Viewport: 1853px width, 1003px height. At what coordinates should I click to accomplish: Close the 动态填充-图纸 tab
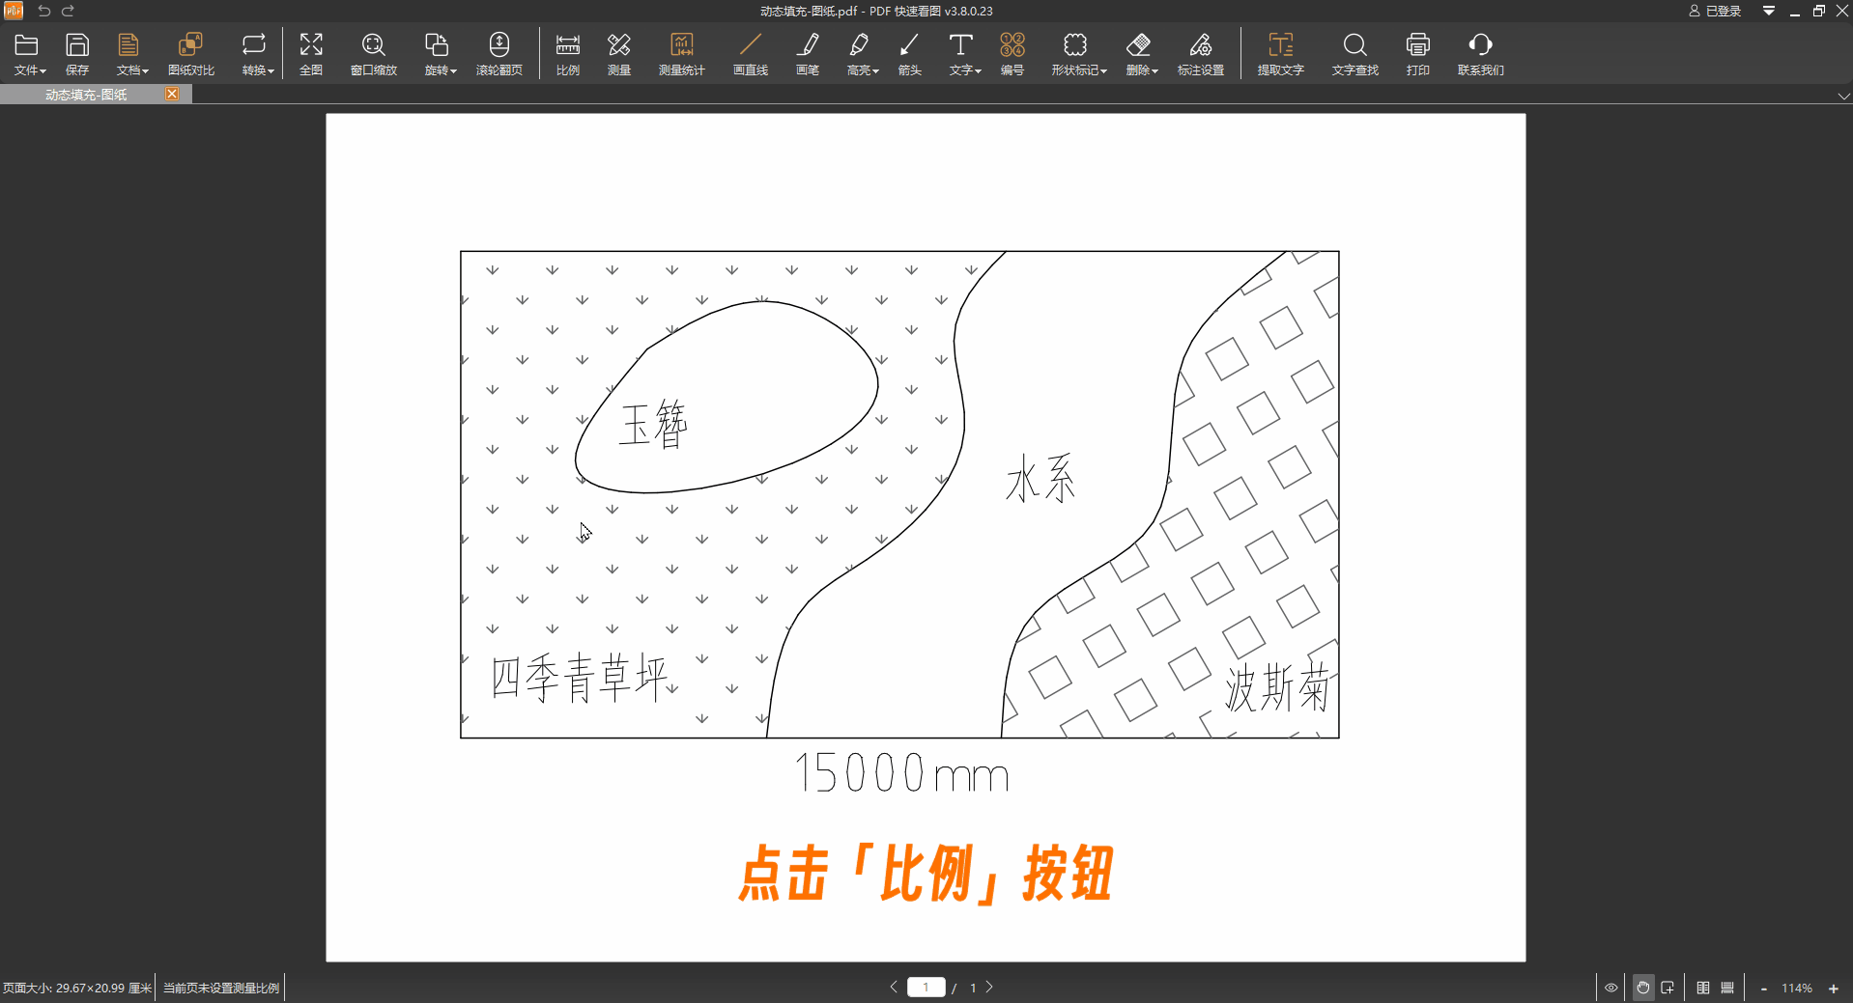172,94
